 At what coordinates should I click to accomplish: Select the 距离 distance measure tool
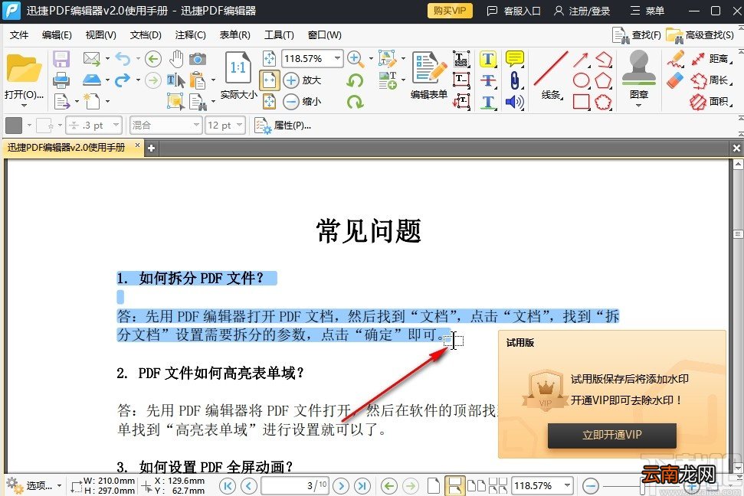[x=711, y=59]
